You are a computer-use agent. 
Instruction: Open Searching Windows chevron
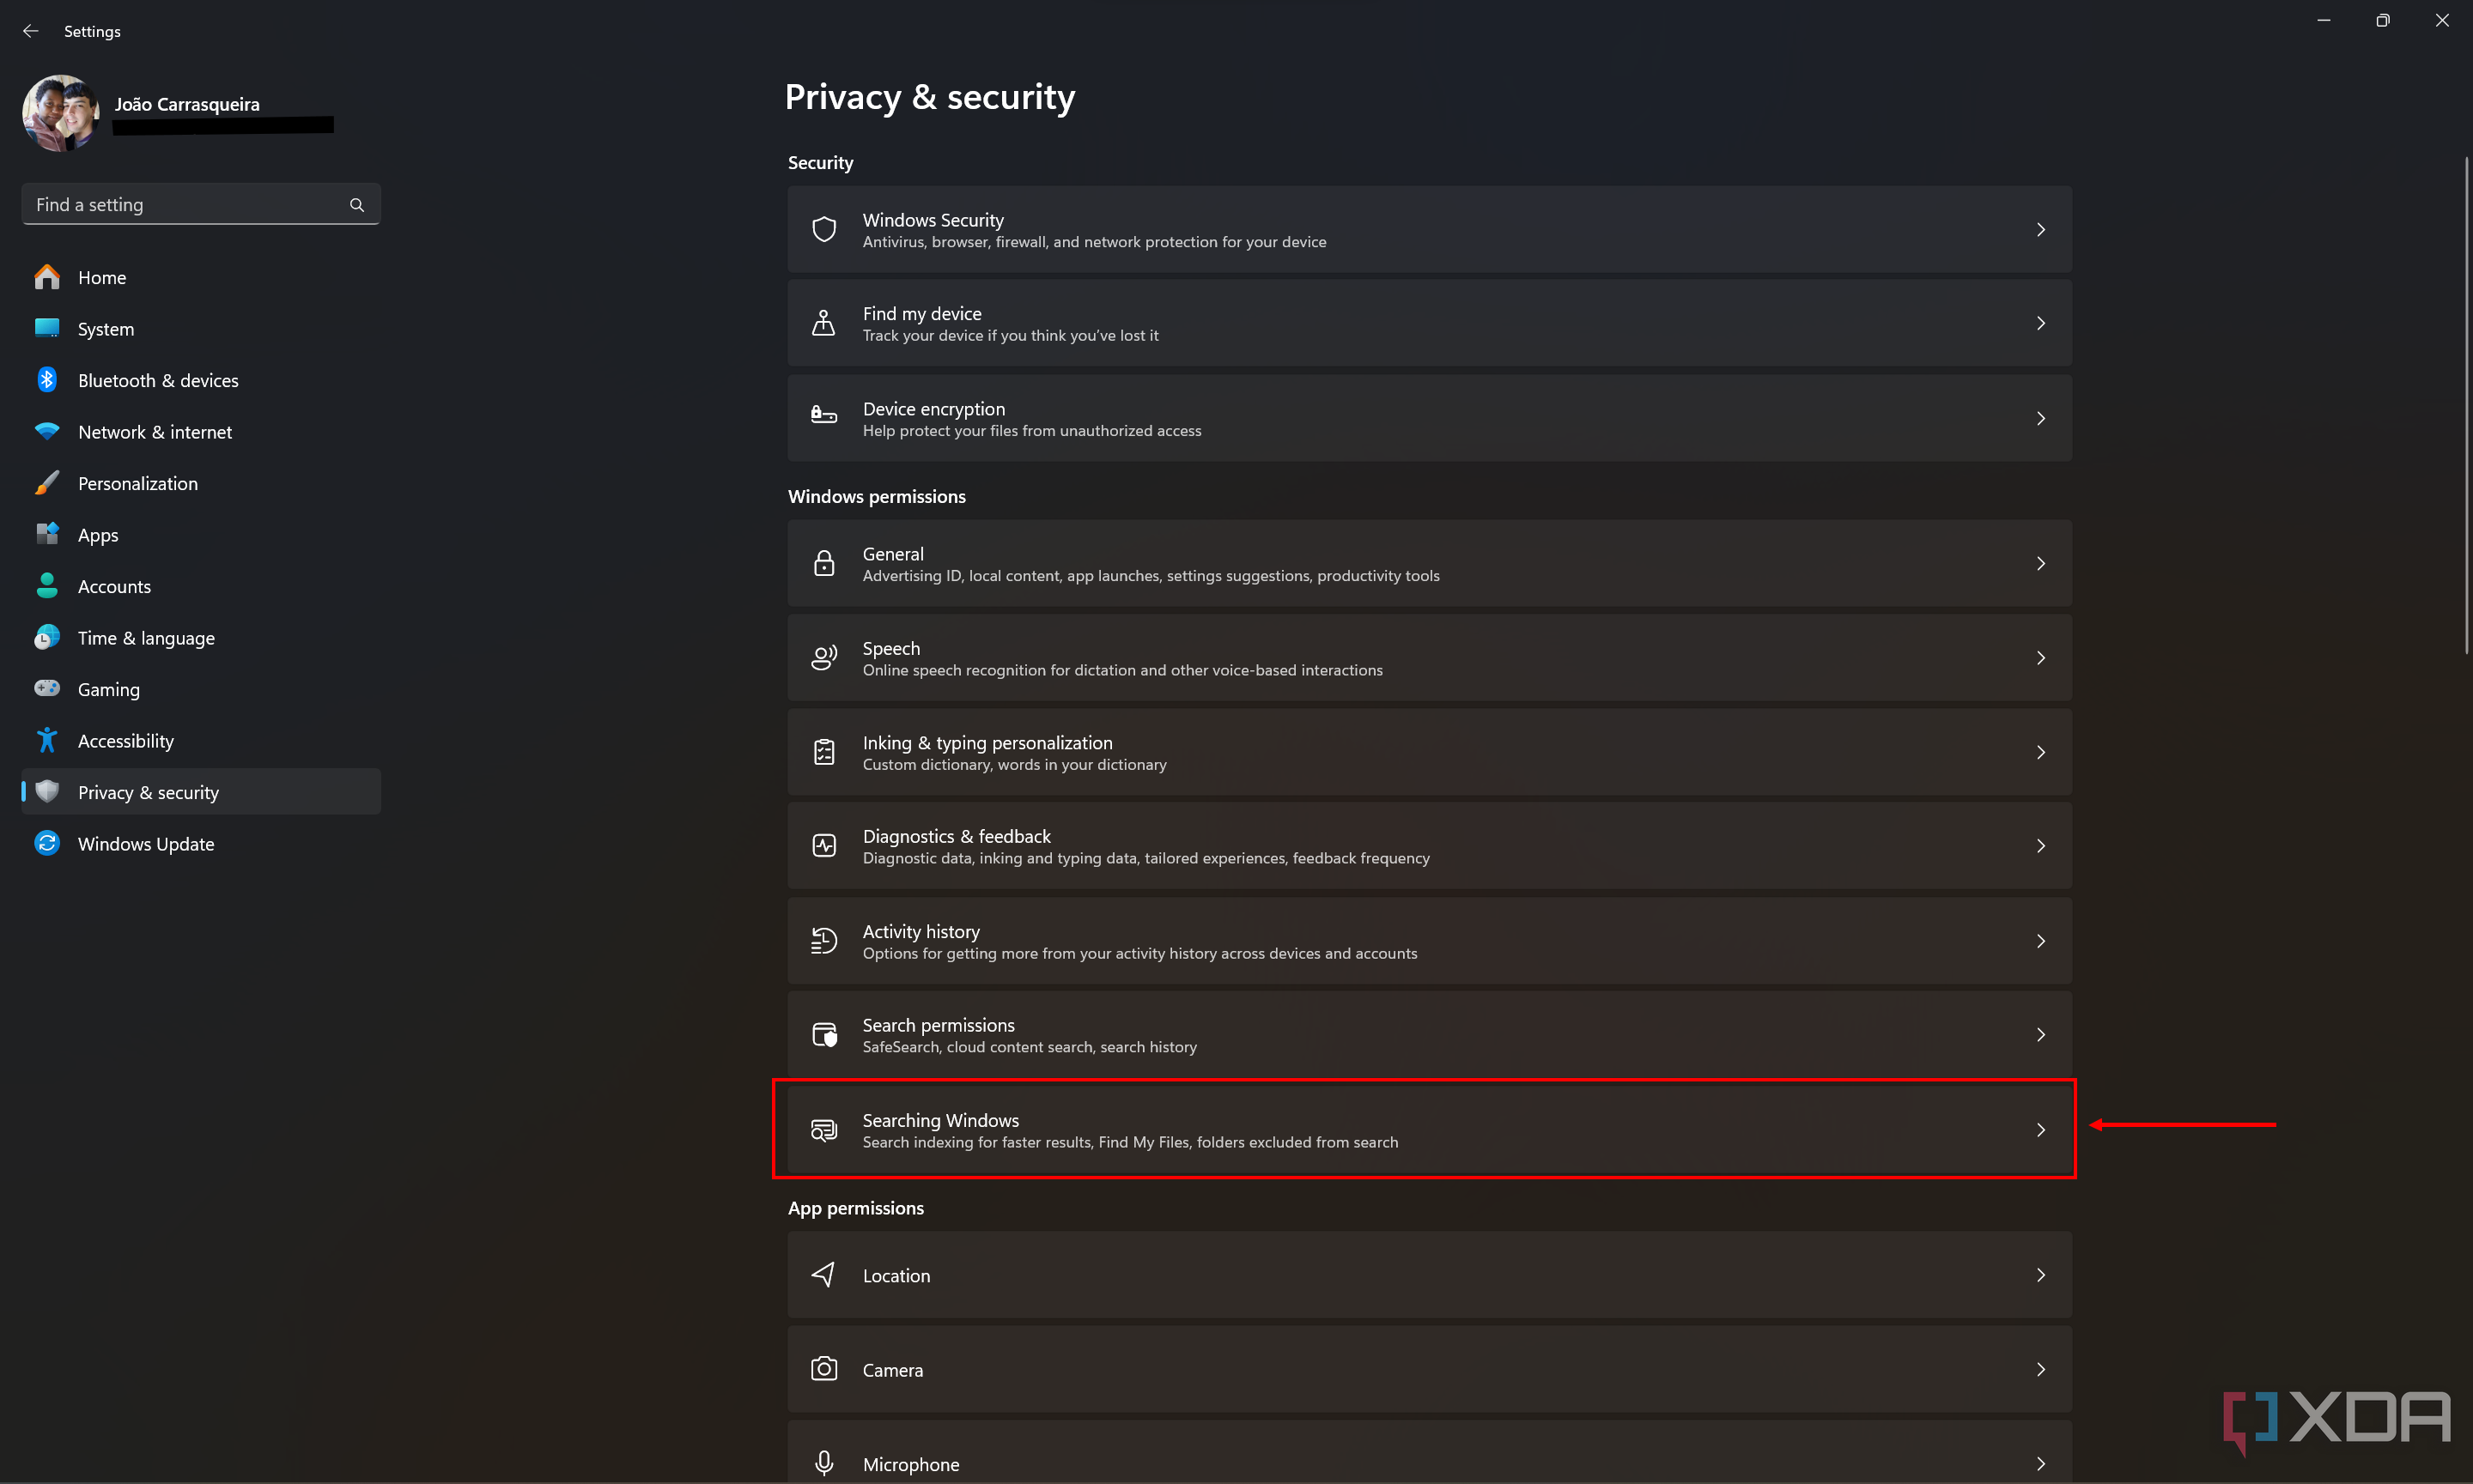(2040, 1129)
